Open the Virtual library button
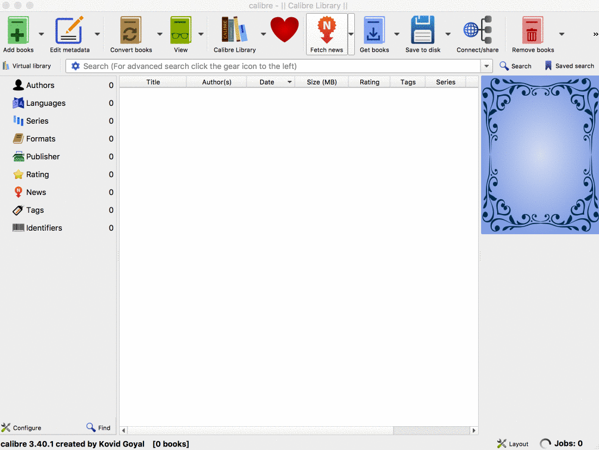Viewport: 599px width, 450px height. (x=27, y=66)
